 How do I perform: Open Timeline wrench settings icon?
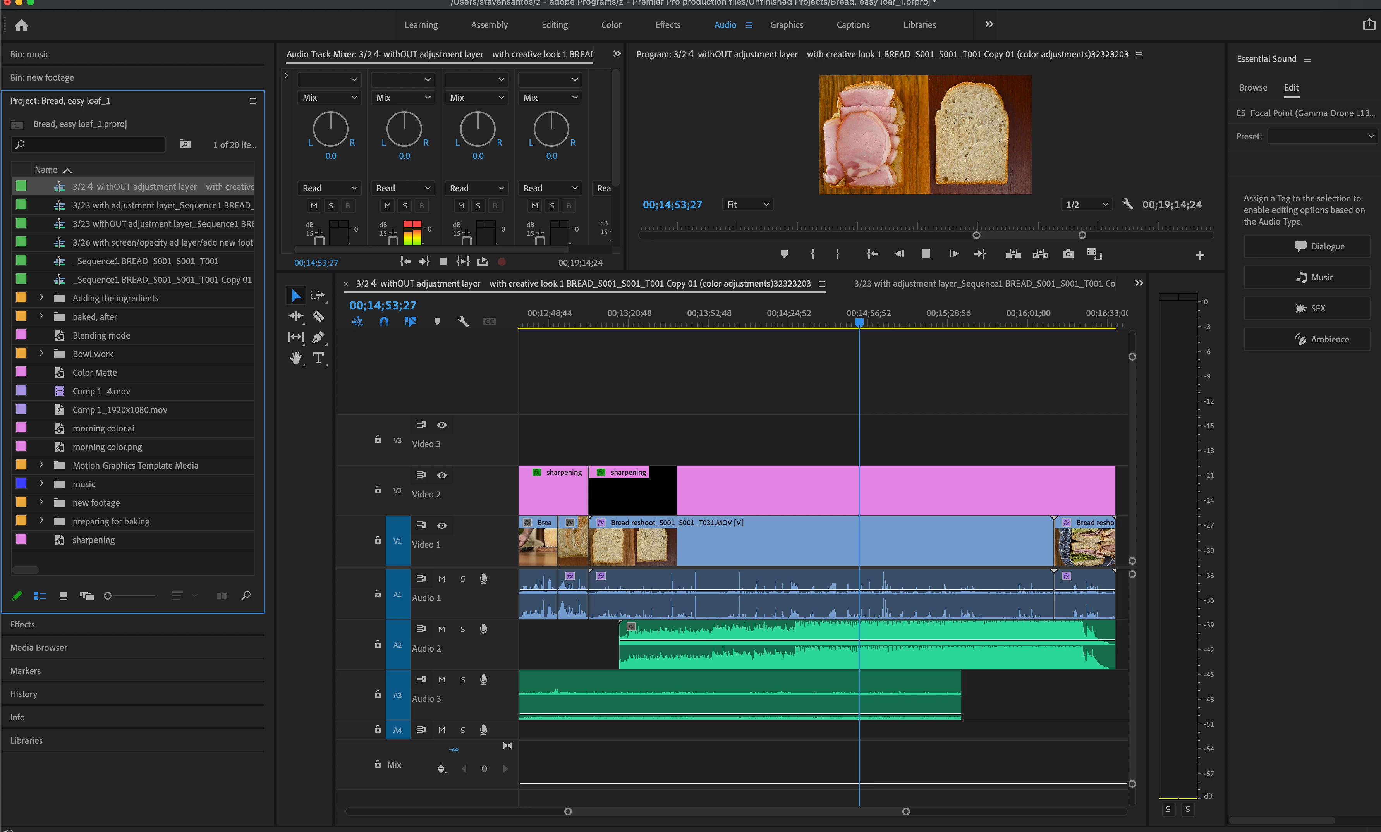tap(463, 321)
